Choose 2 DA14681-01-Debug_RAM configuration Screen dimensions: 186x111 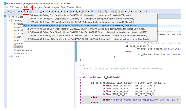(x=90, y=19)
